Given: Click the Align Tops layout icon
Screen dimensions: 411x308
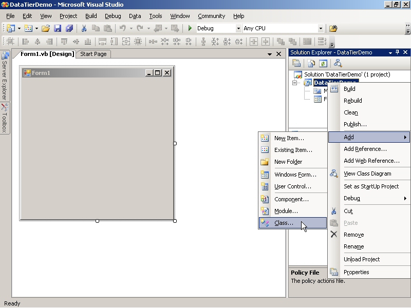Looking at the screenshot, I should point(64,42).
